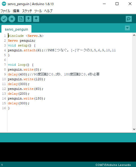The height and width of the screenshot is (167, 136).
Task: Open the ヘルプ menu
Action: [x=48, y=11]
